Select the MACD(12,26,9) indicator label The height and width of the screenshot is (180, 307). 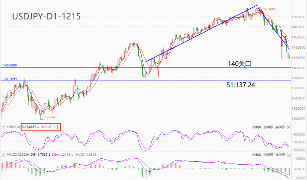(18, 154)
